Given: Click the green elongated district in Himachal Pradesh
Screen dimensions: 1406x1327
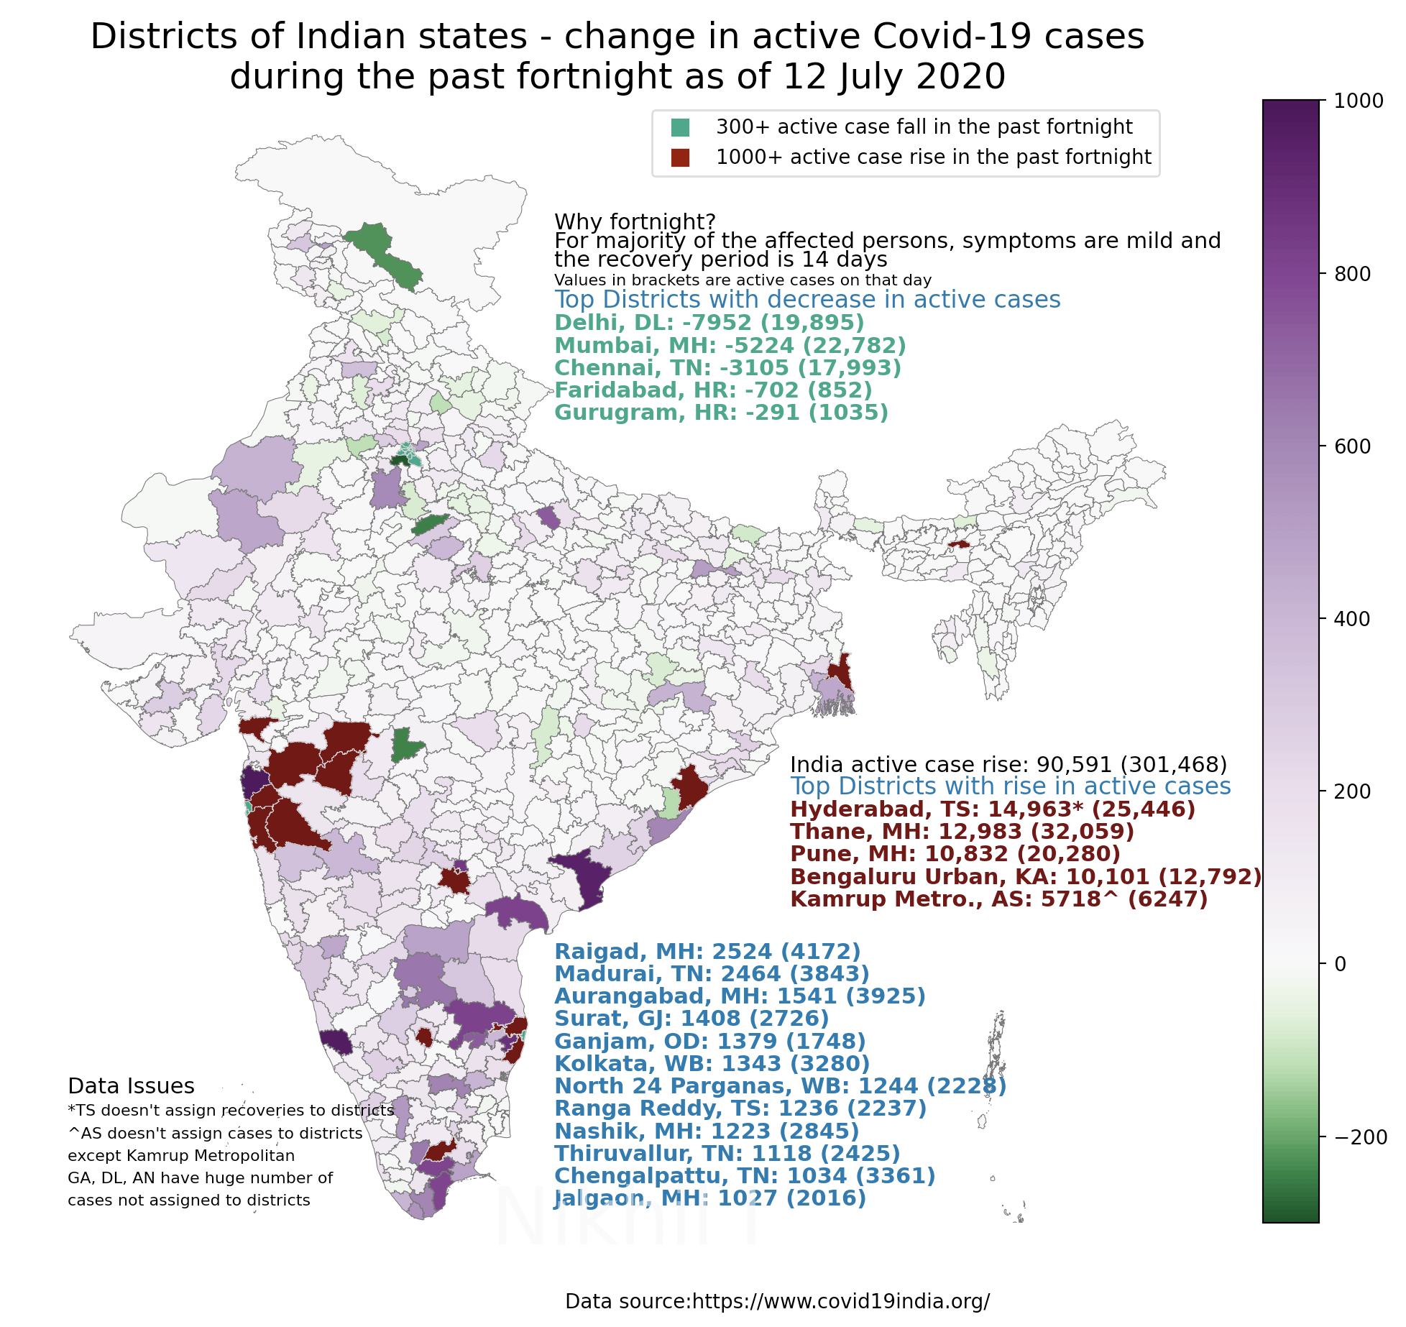Looking at the screenshot, I should tap(383, 256).
